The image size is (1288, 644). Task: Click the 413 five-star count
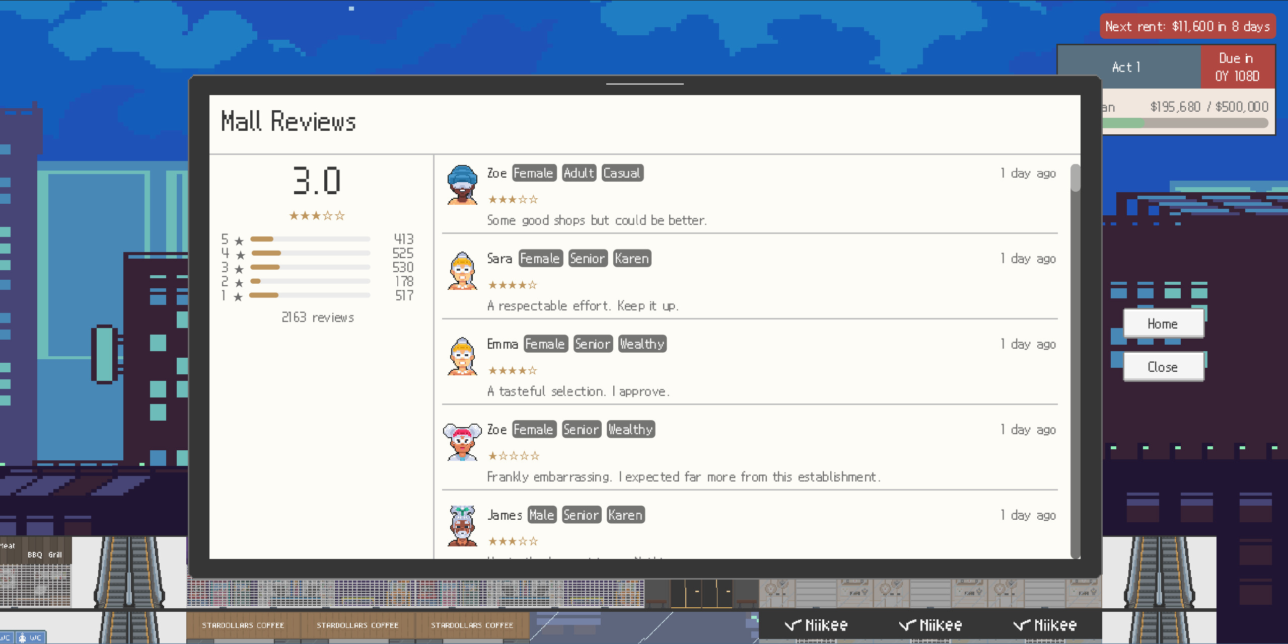coord(404,239)
